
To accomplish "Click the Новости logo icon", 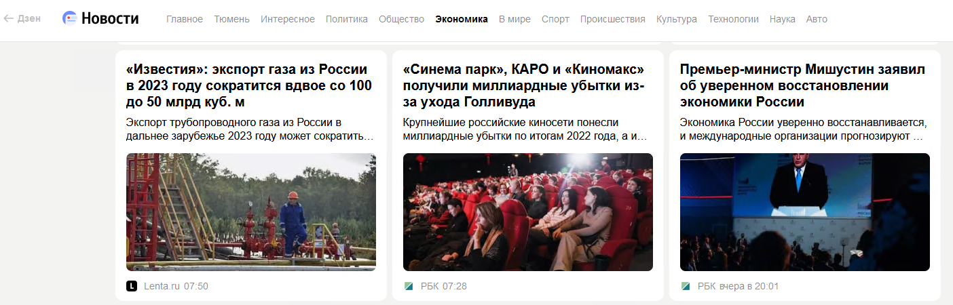I will (69, 18).
